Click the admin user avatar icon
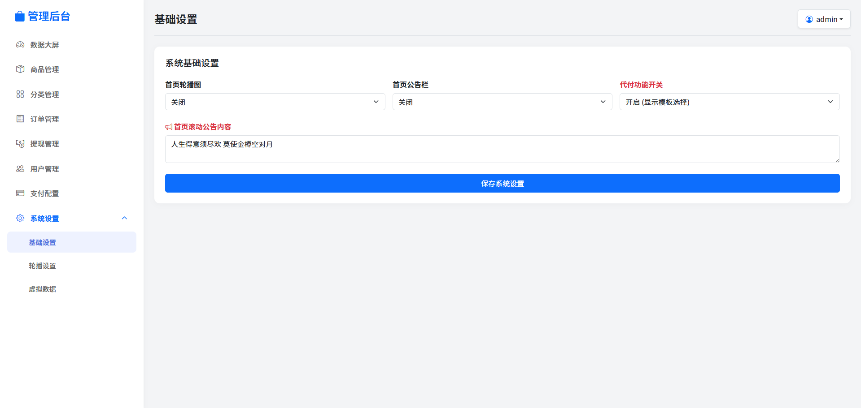The width and height of the screenshot is (861, 408). coord(809,19)
